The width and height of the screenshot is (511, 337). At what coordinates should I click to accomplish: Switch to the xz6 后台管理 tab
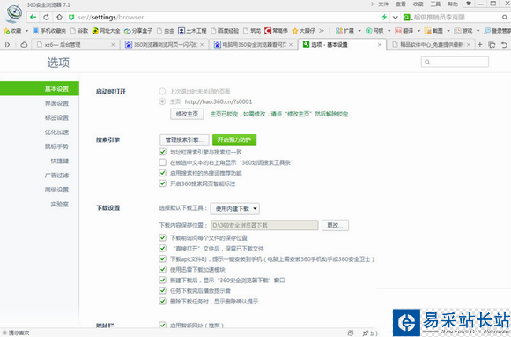(x=76, y=44)
